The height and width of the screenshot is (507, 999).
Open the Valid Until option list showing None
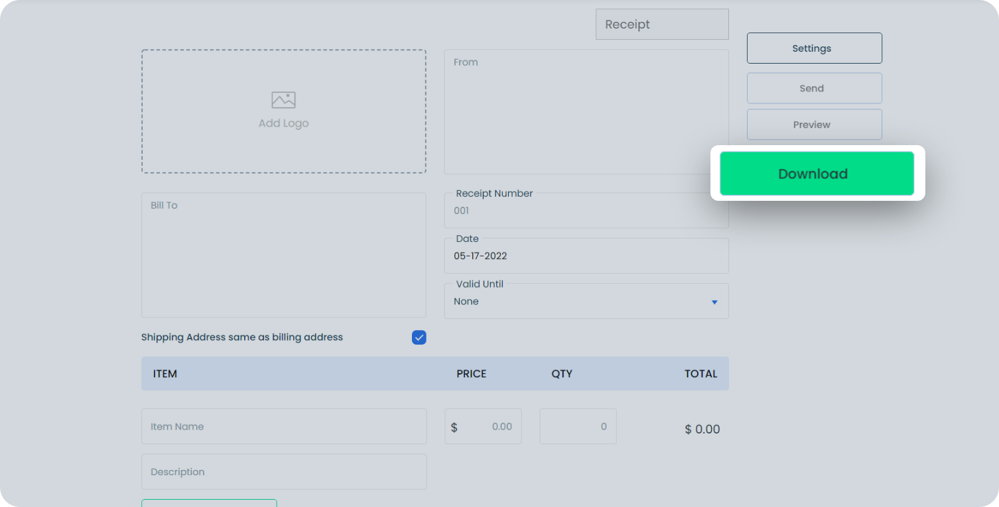coord(586,301)
